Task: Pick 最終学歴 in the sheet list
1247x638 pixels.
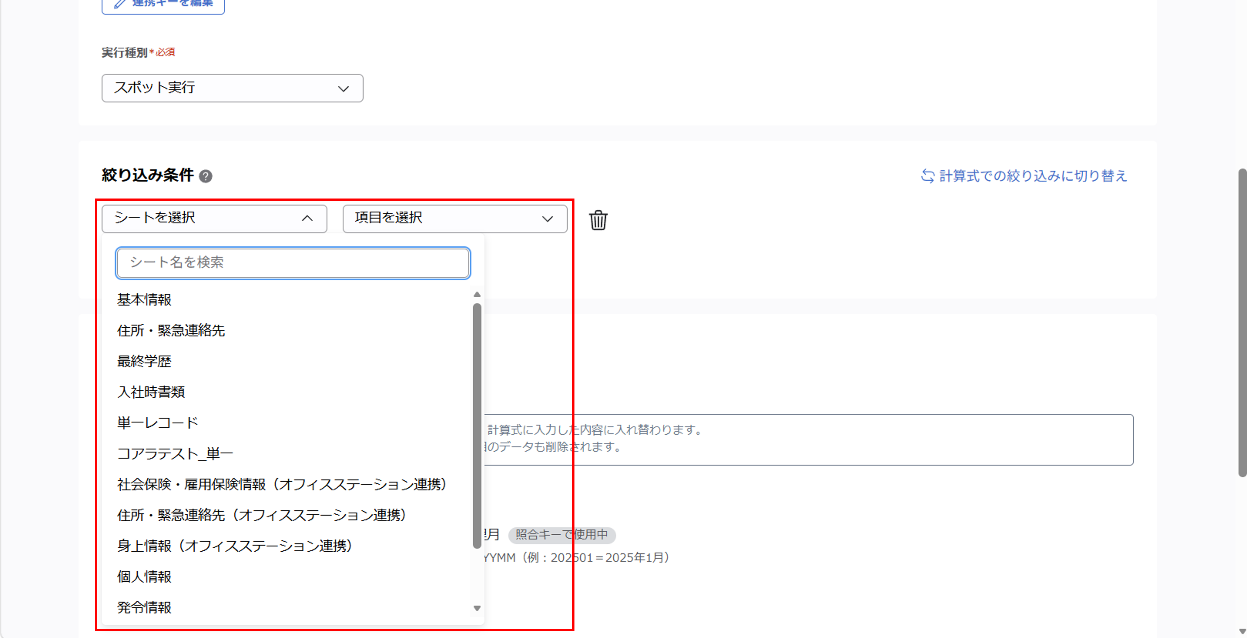Action: point(144,361)
